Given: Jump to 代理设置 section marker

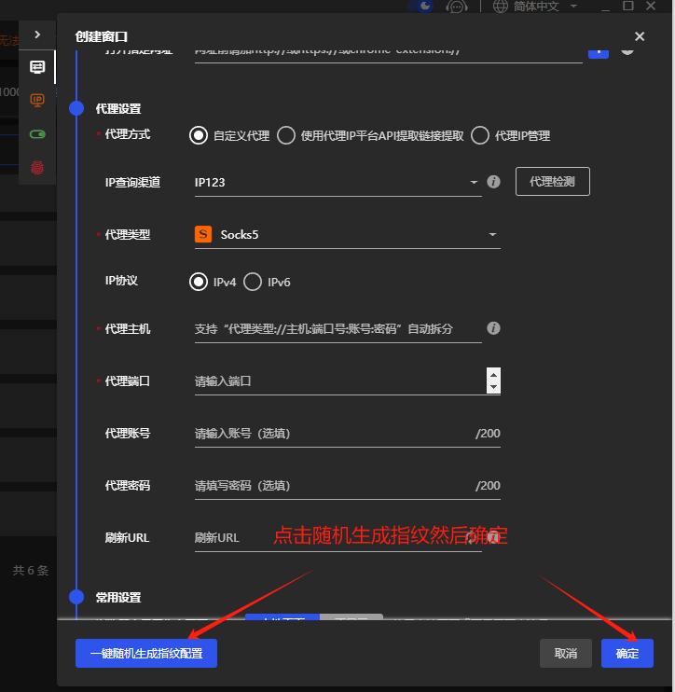Looking at the screenshot, I should coord(76,108).
